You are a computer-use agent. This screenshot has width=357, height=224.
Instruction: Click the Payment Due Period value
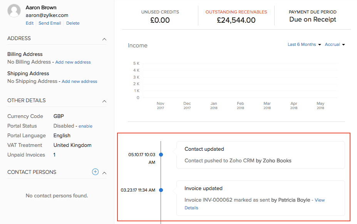click(312, 20)
